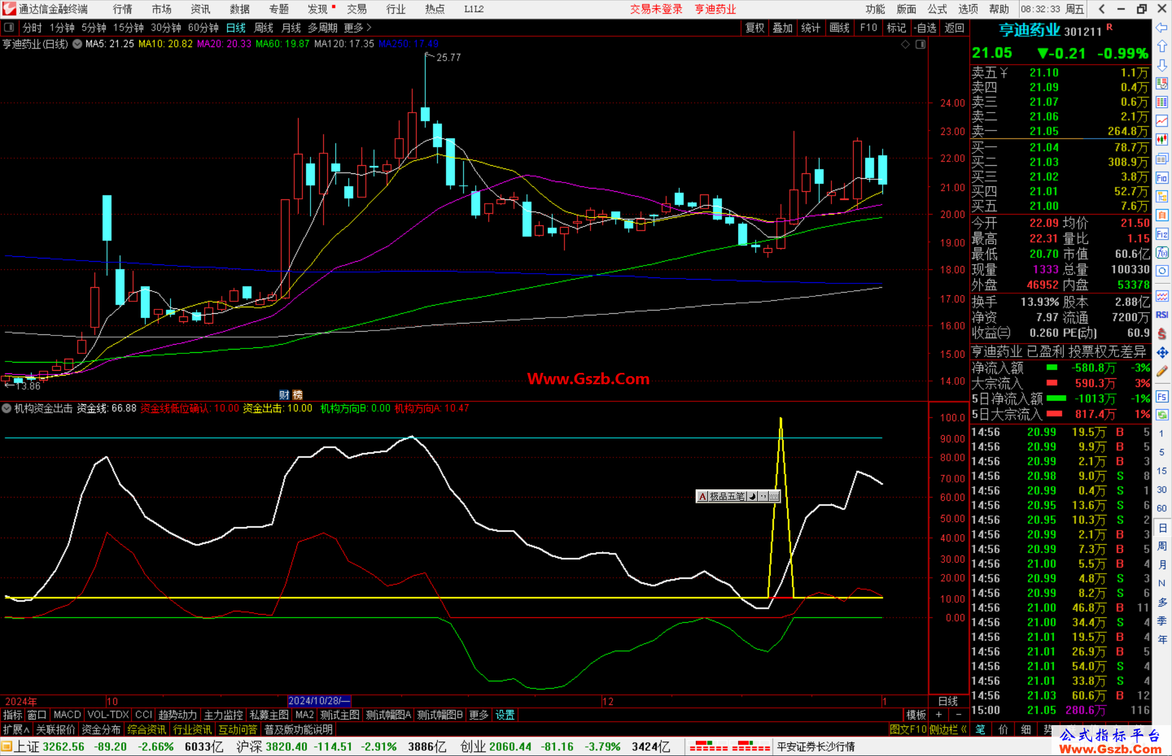
Task: Click the 返回 return button
Action: tap(954, 28)
